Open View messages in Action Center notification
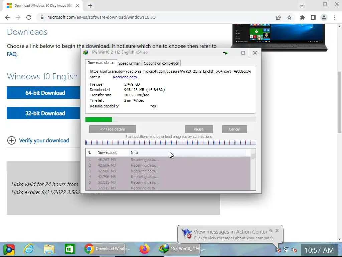 click(230, 235)
